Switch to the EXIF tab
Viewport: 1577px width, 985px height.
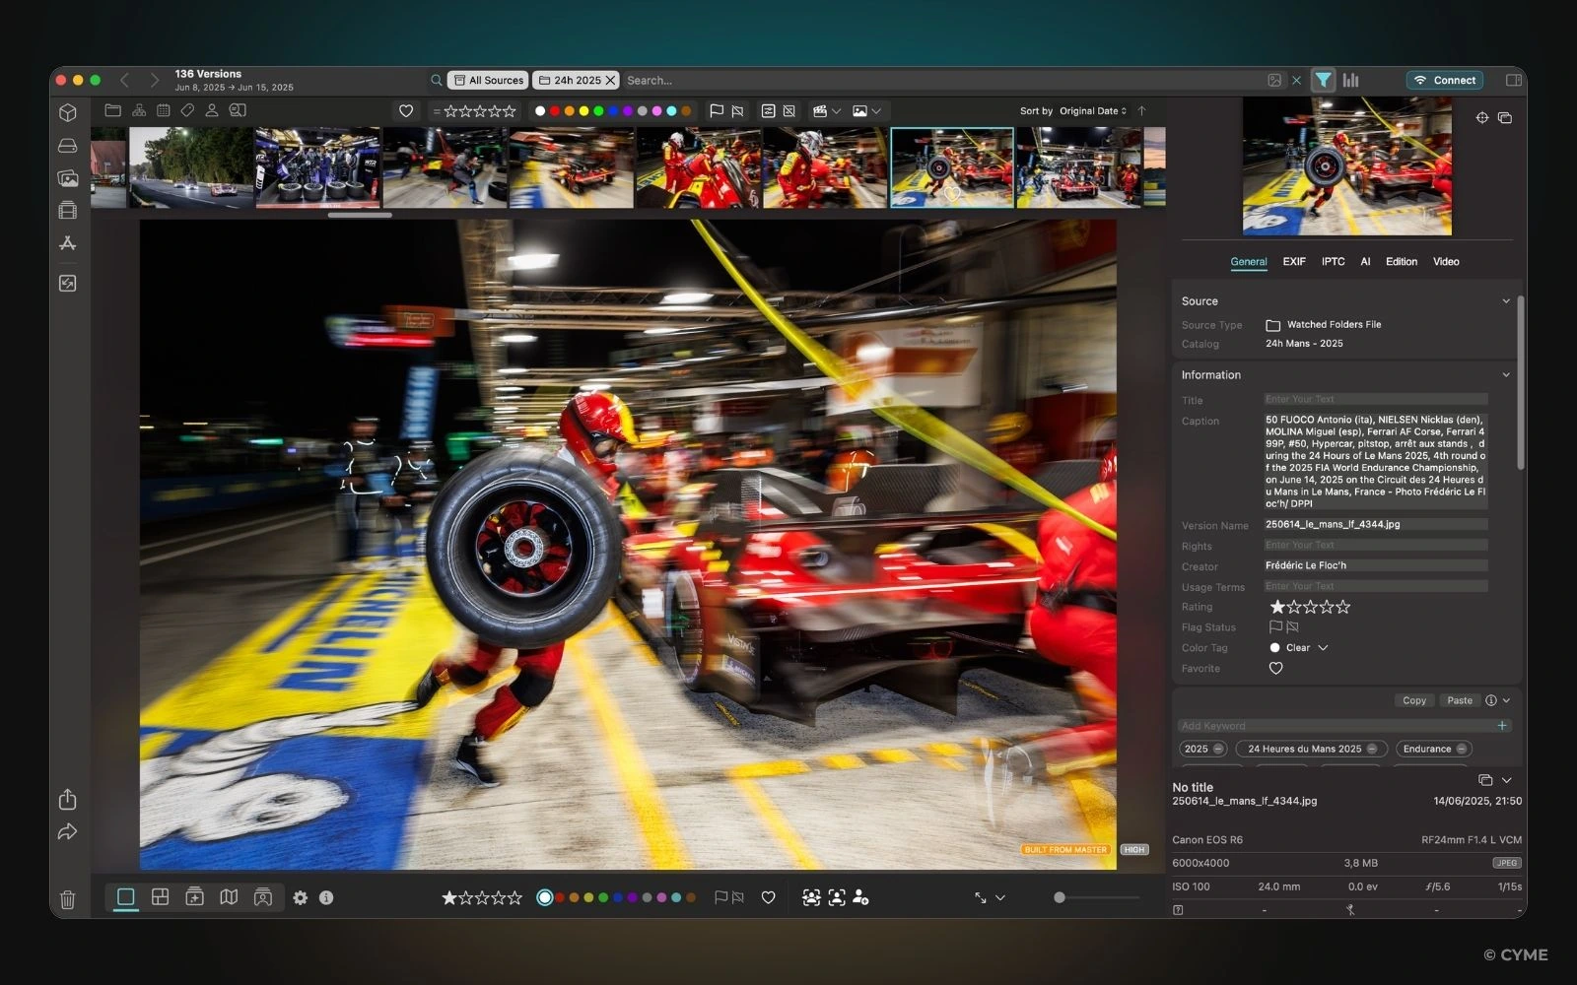(1293, 261)
